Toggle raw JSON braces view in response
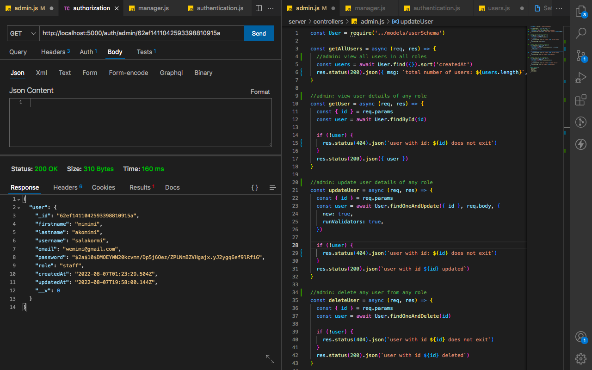This screenshot has width=592, height=370. [255, 187]
